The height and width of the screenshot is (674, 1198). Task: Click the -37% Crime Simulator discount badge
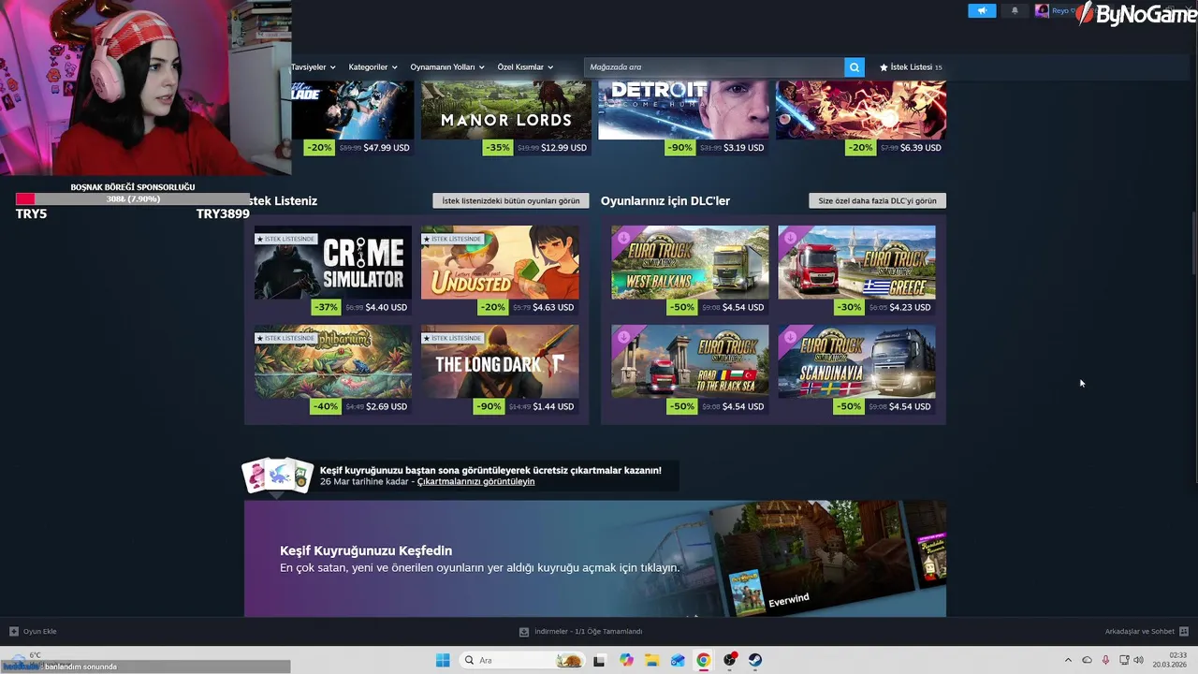tap(326, 307)
